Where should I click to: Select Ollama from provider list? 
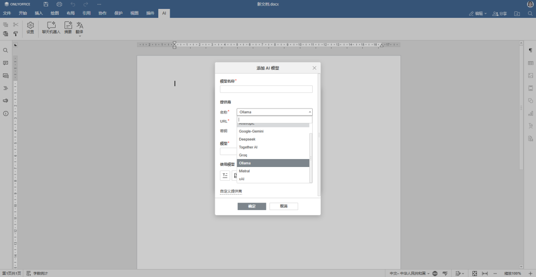click(x=273, y=163)
